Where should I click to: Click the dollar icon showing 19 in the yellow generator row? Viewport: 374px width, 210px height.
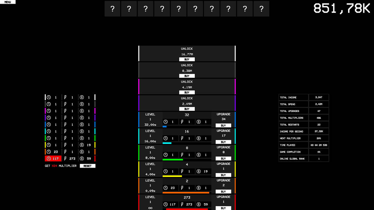199,171
